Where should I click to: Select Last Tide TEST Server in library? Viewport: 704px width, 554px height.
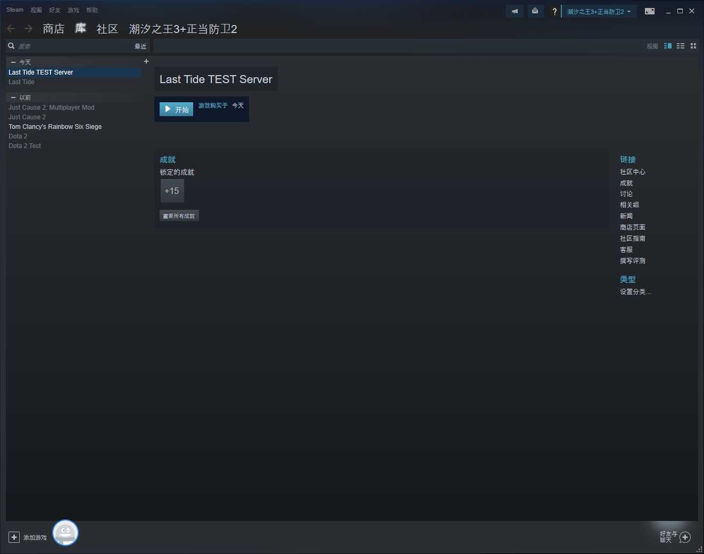click(74, 72)
